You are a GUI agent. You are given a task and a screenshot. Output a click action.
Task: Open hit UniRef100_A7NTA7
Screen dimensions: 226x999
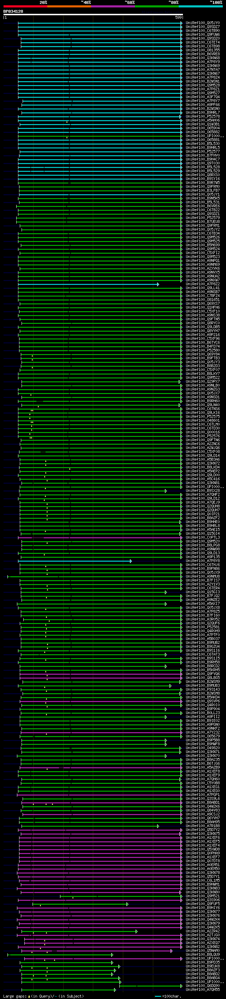coord(202,69)
